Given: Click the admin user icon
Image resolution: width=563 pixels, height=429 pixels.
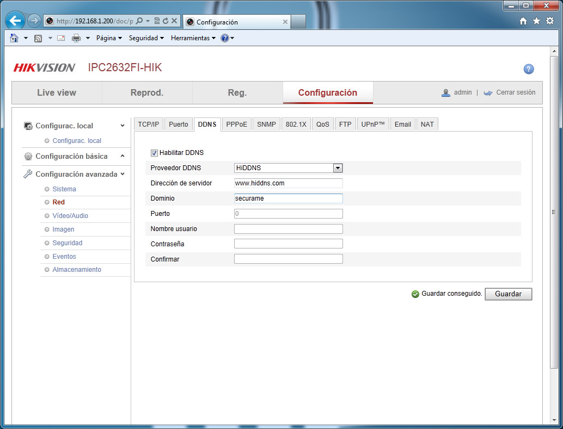Looking at the screenshot, I should coord(445,92).
